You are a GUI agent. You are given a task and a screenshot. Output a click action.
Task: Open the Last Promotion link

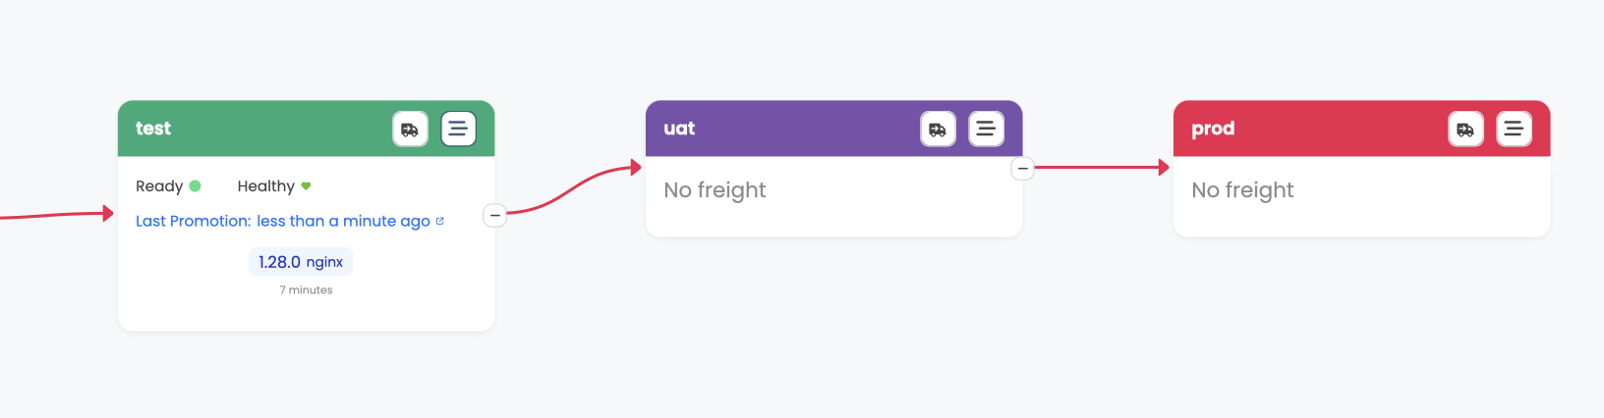pyautogui.click(x=283, y=221)
